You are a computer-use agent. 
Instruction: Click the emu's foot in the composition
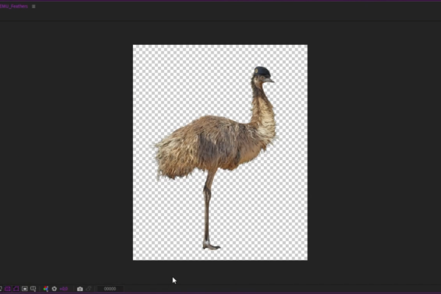[x=211, y=245]
